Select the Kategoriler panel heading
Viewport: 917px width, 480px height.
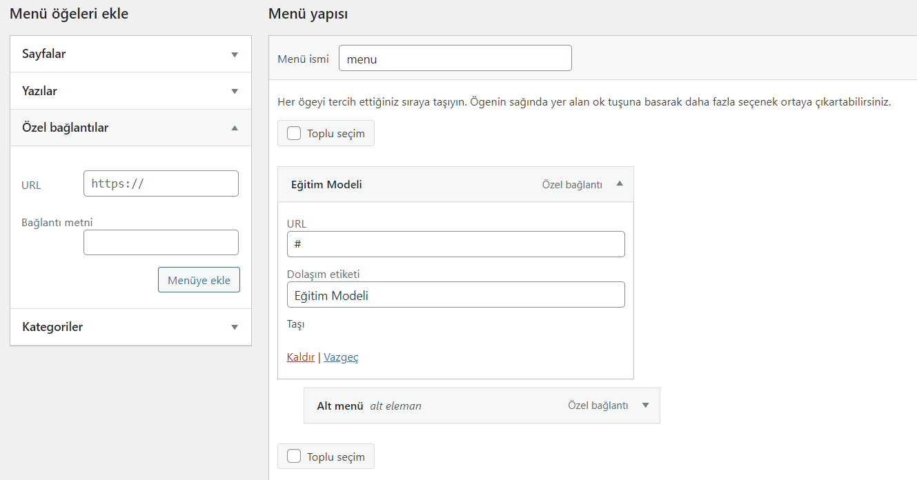pyautogui.click(x=52, y=327)
